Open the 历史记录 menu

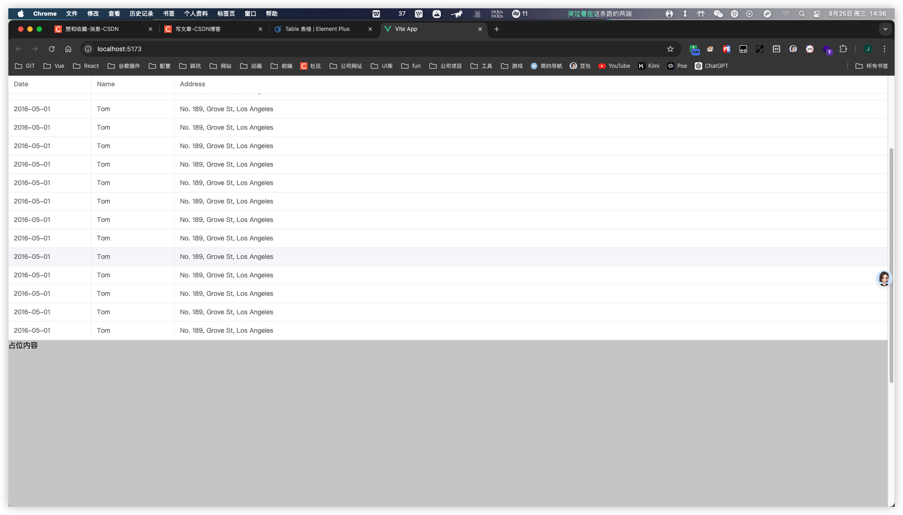(141, 14)
